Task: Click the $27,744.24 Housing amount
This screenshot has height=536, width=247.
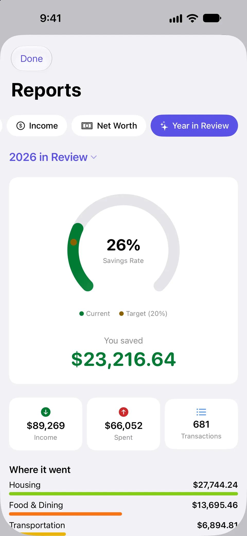Action: (215, 485)
